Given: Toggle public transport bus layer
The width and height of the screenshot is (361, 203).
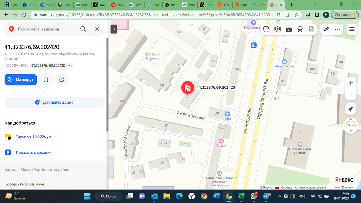Looking at the screenshot, I should [x=300, y=29].
